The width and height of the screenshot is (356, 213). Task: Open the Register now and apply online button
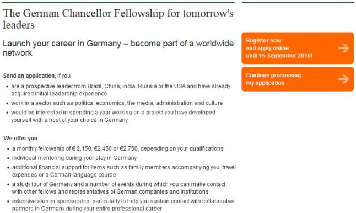pos(298,48)
